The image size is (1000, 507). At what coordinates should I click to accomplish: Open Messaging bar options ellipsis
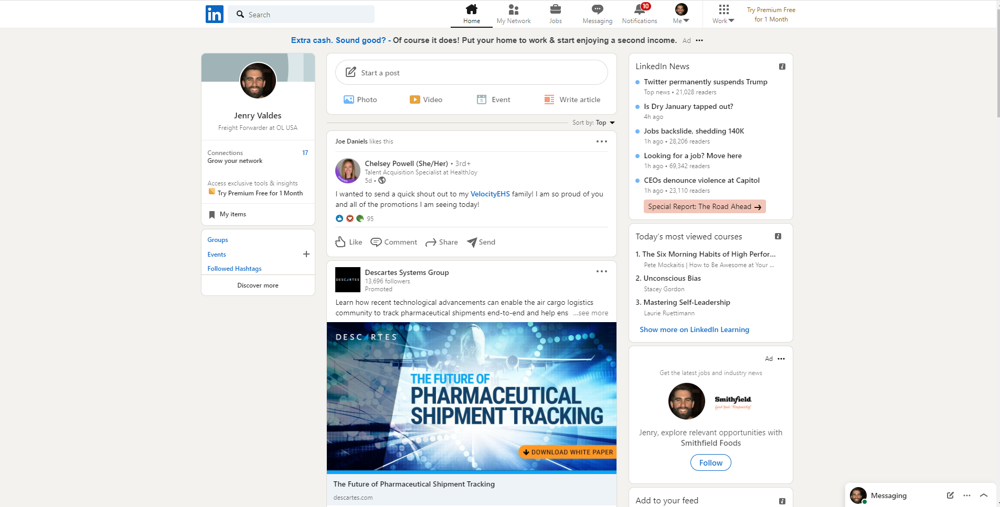point(967,495)
